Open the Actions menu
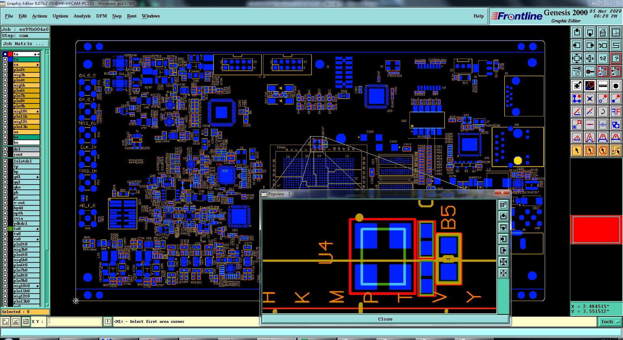This screenshot has width=623, height=340. [40, 16]
